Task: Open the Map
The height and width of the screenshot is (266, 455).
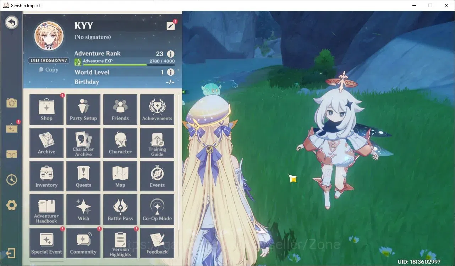Action: click(x=120, y=176)
